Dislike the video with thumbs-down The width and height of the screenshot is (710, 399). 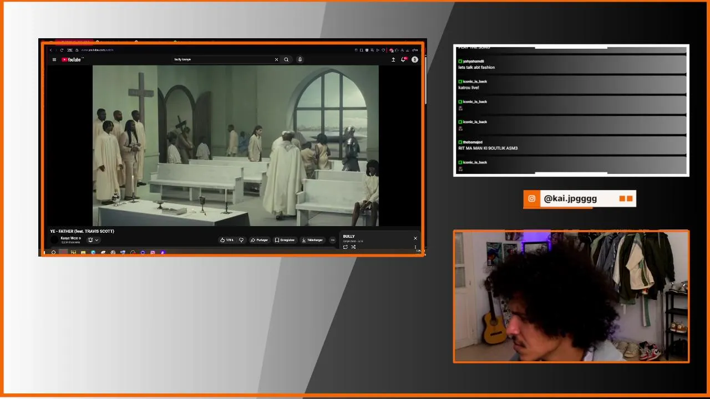[x=241, y=240]
